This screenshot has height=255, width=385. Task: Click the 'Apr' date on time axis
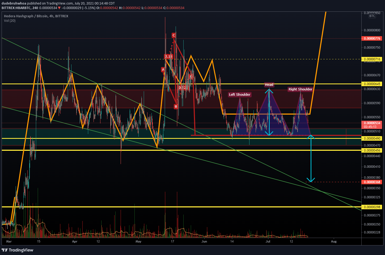click(75, 241)
